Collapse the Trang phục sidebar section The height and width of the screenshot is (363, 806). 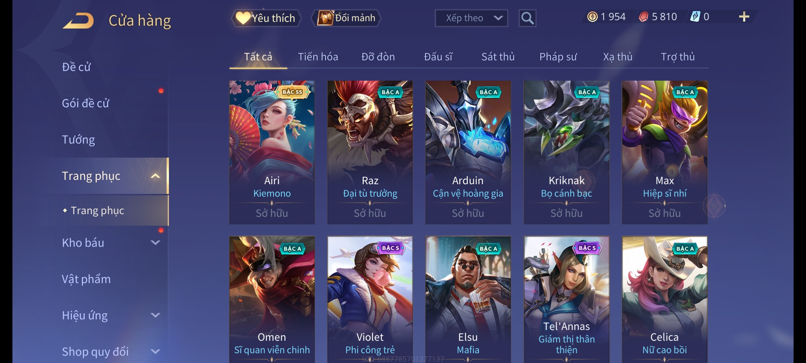click(155, 176)
